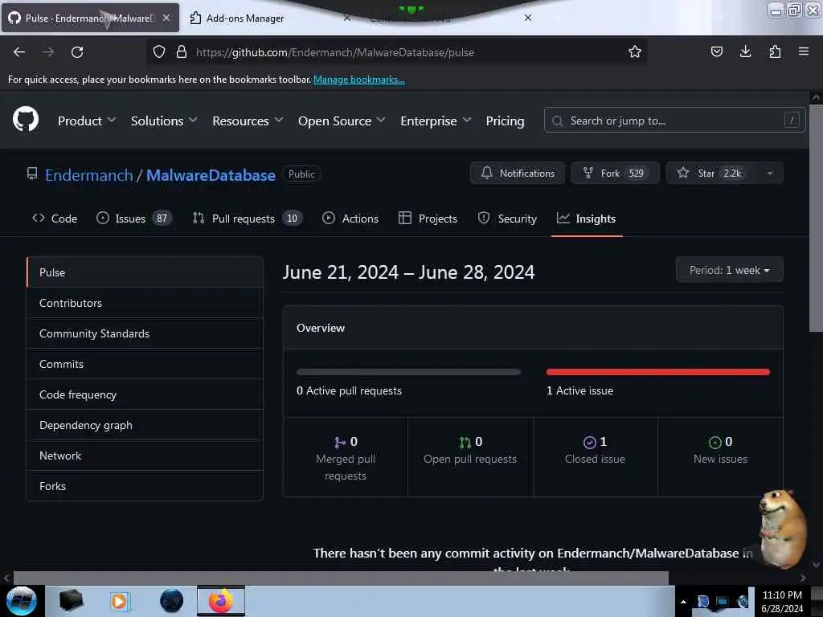Image resolution: width=823 pixels, height=617 pixels.
Task: Select the Insights tab
Action: coord(586,219)
